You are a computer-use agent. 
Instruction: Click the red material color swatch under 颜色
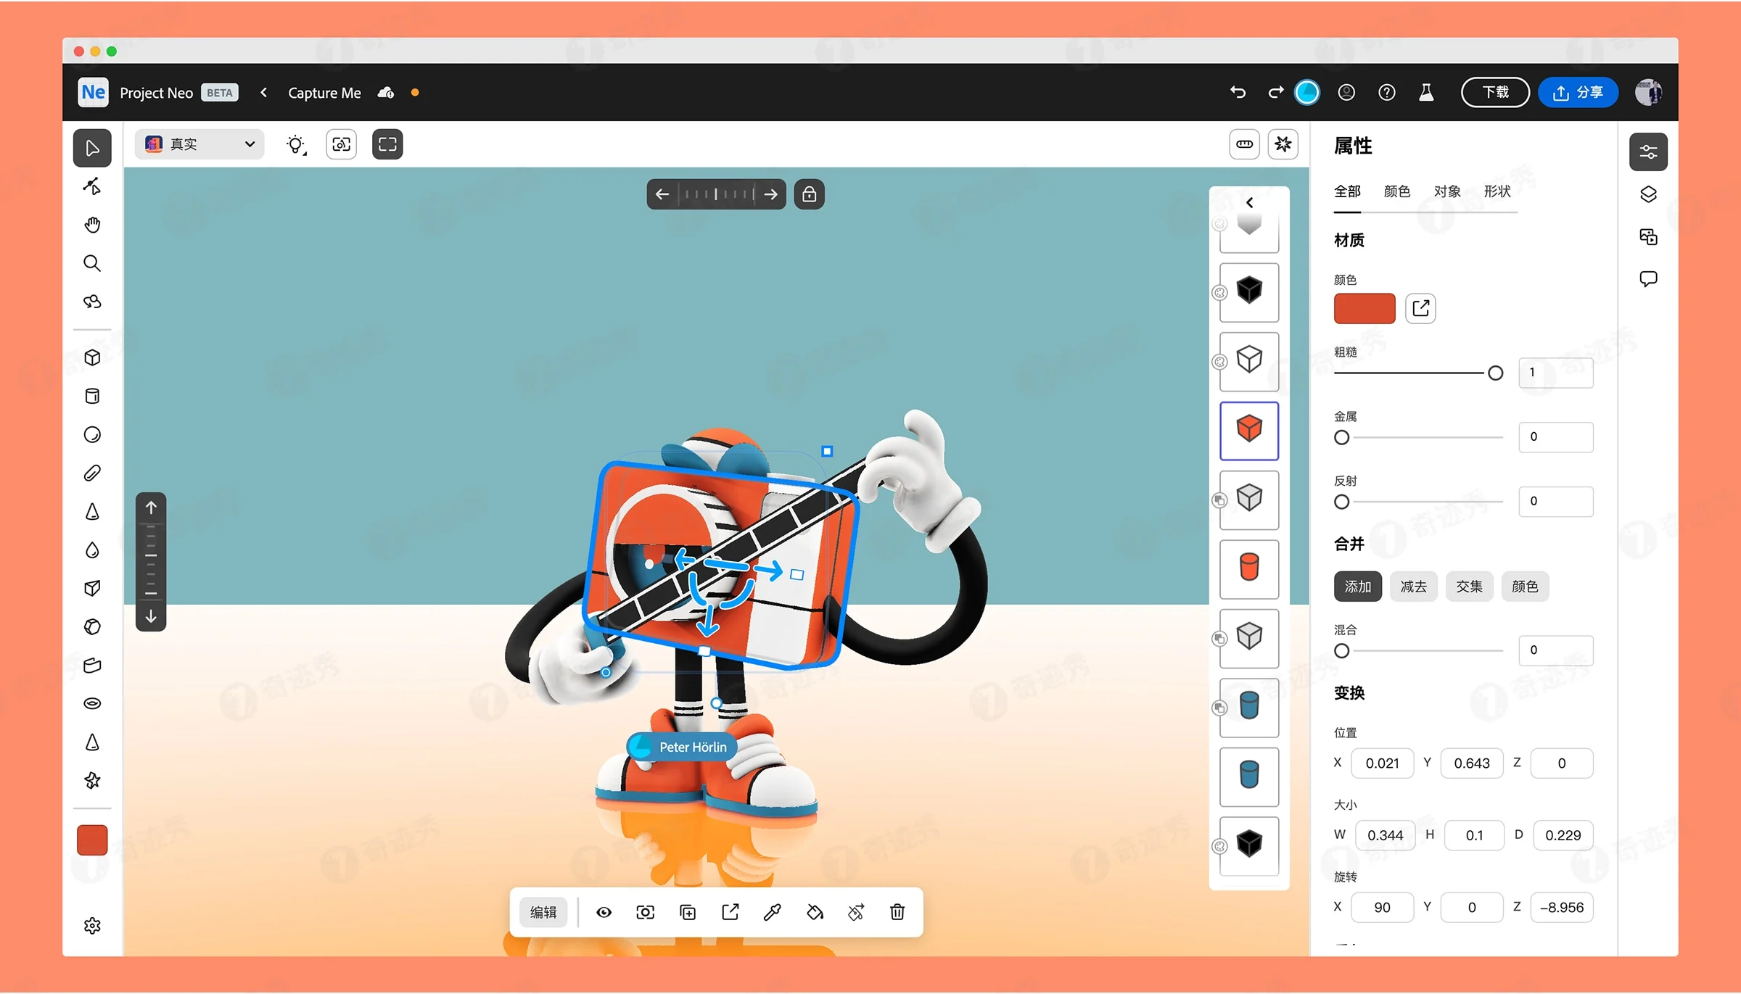point(1364,308)
